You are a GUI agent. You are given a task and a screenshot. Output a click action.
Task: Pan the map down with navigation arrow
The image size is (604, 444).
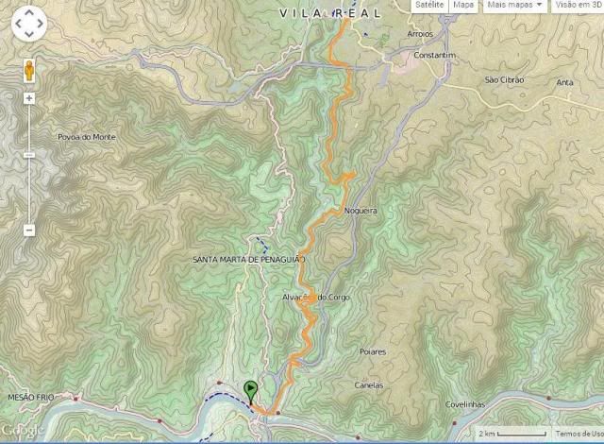[29, 35]
